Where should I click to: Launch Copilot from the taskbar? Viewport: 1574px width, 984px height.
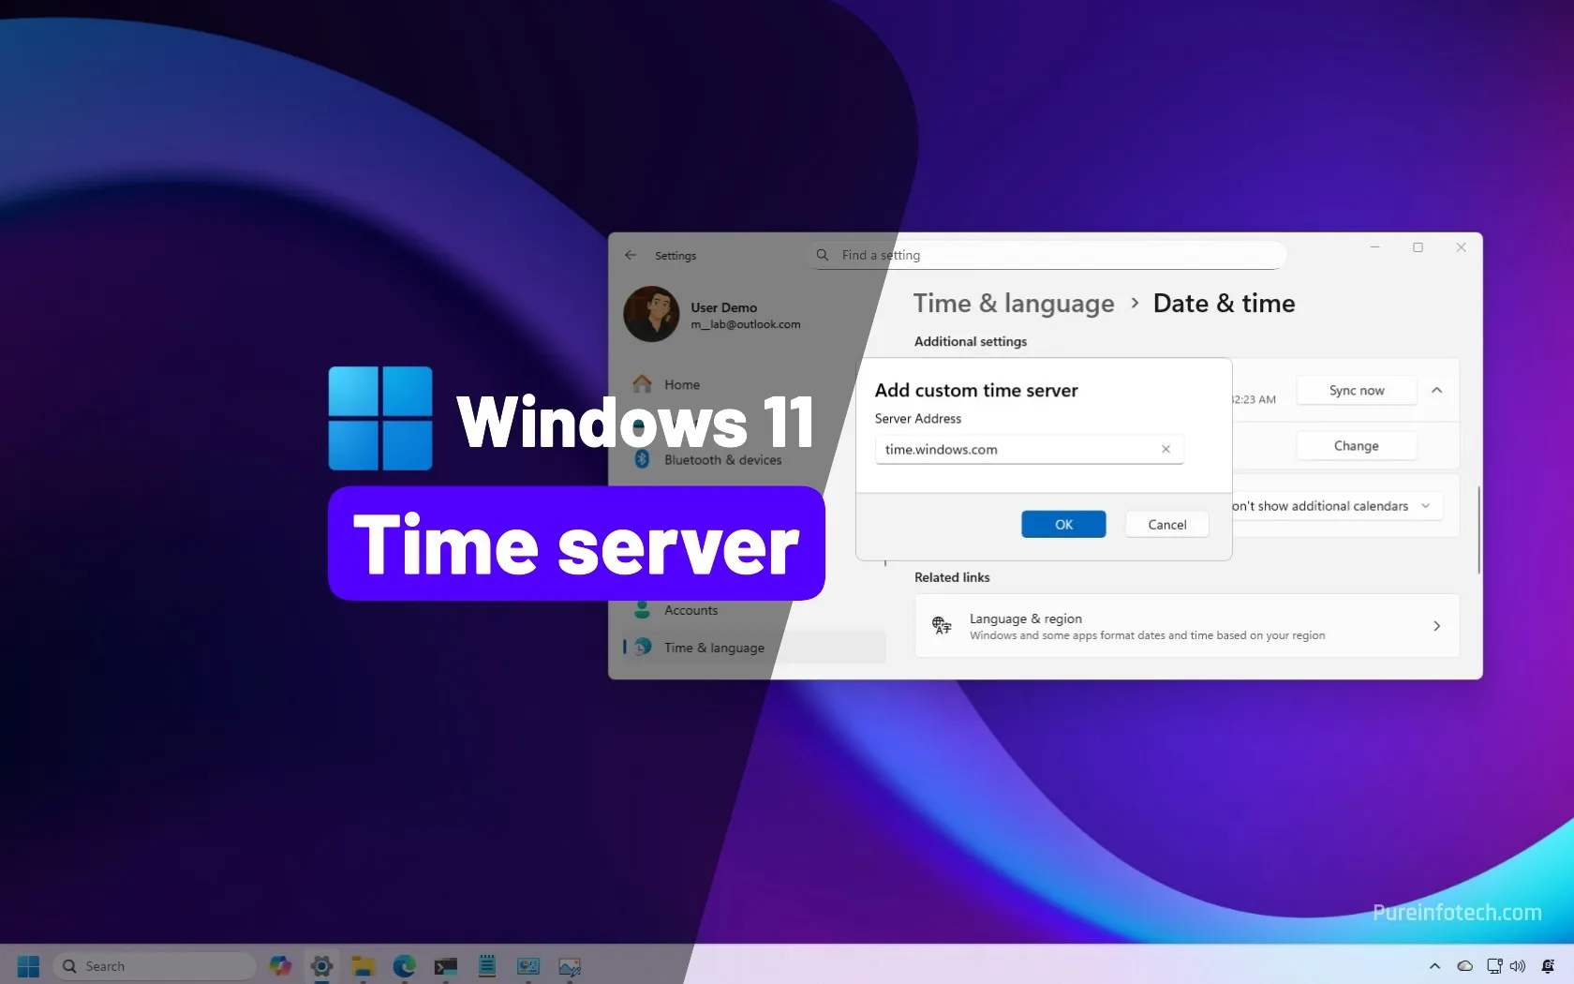click(280, 966)
